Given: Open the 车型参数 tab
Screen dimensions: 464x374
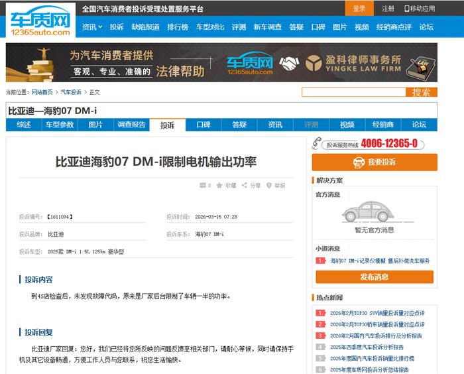Looking at the screenshot, I should tap(60, 125).
